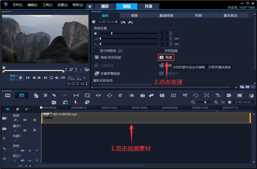The image size is (257, 169).
Task: Mute the 音乐1 music track
Action: click(x=22, y=160)
